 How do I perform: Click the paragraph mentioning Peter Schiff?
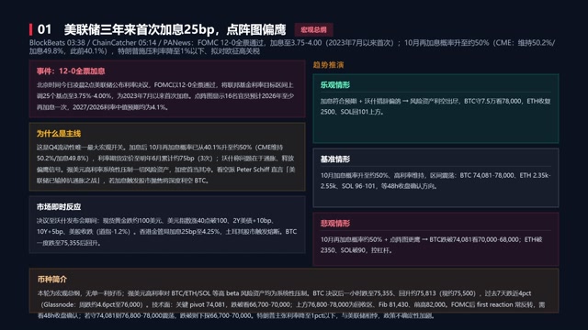tap(166, 164)
